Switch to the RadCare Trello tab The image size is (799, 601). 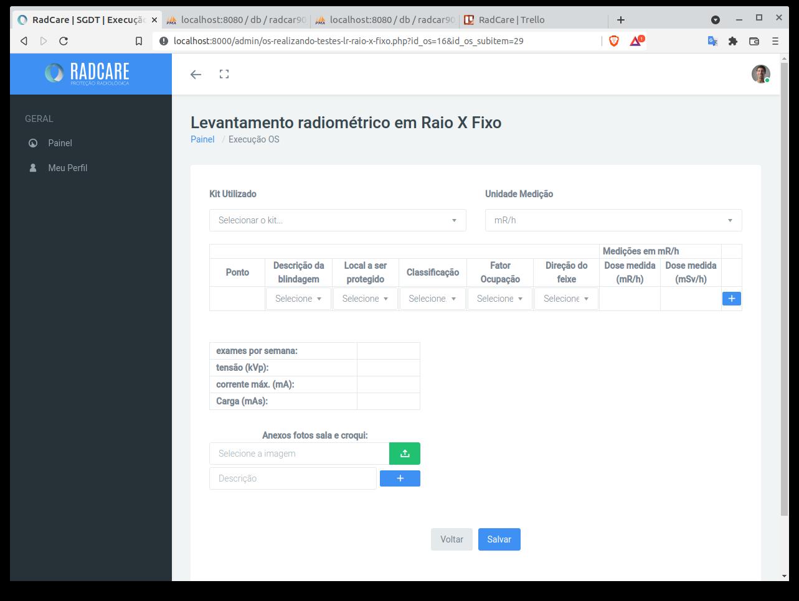point(511,20)
